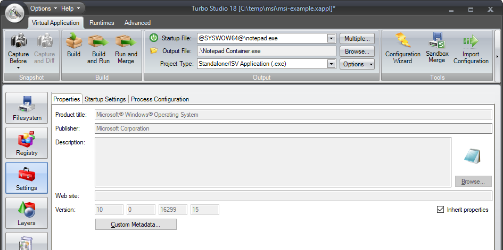This screenshot has height=250, width=503.
Task: Open Sandbox Merge tool
Action: click(x=437, y=48)
